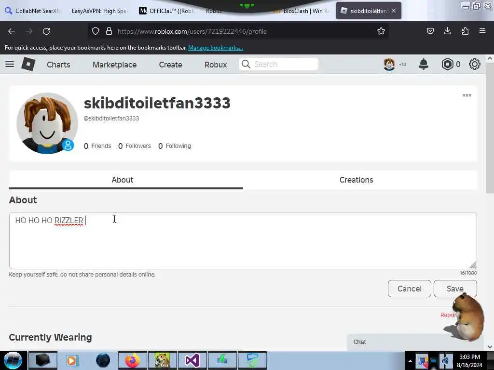Viewport: 494px width, 370px height.
Task: Open the Roblox sidebar hamburger menu
Action: [x=10, y=64]
